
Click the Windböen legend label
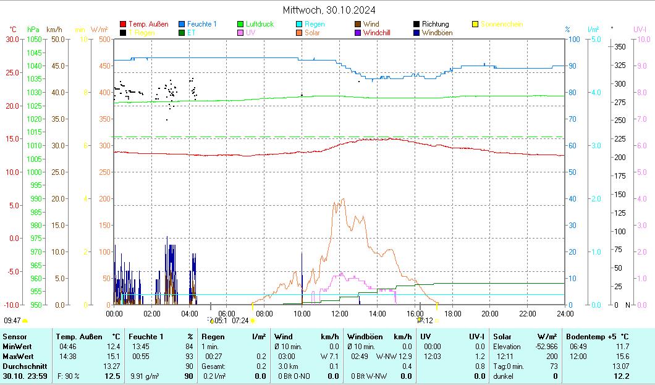pos(437,33)
